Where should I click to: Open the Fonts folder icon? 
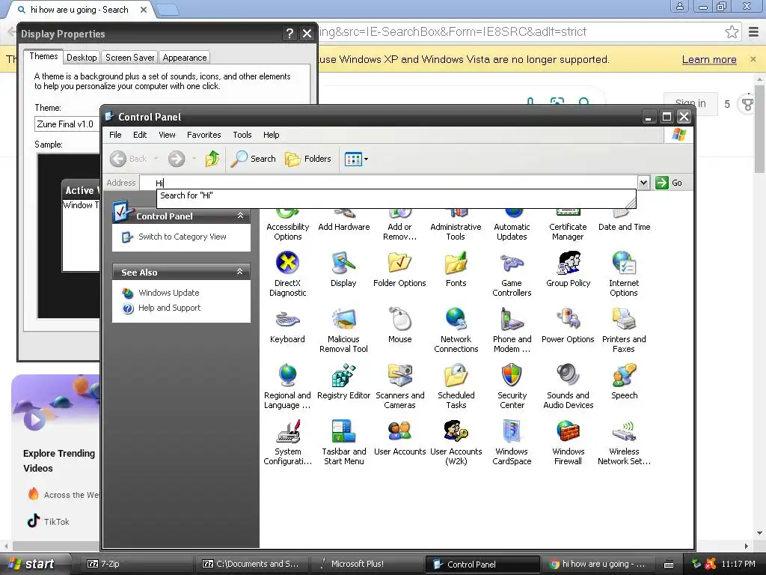(x=456, y=263)
